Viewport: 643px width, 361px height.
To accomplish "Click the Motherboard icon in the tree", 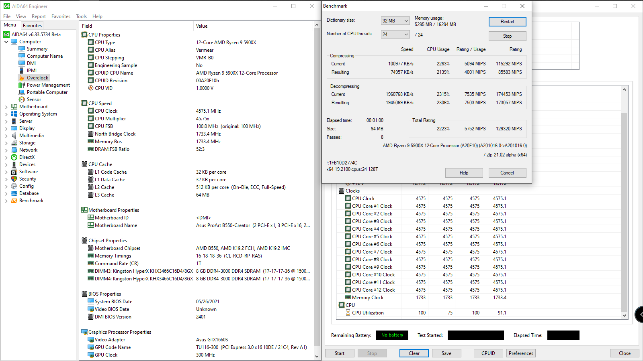I will [14, 107].
